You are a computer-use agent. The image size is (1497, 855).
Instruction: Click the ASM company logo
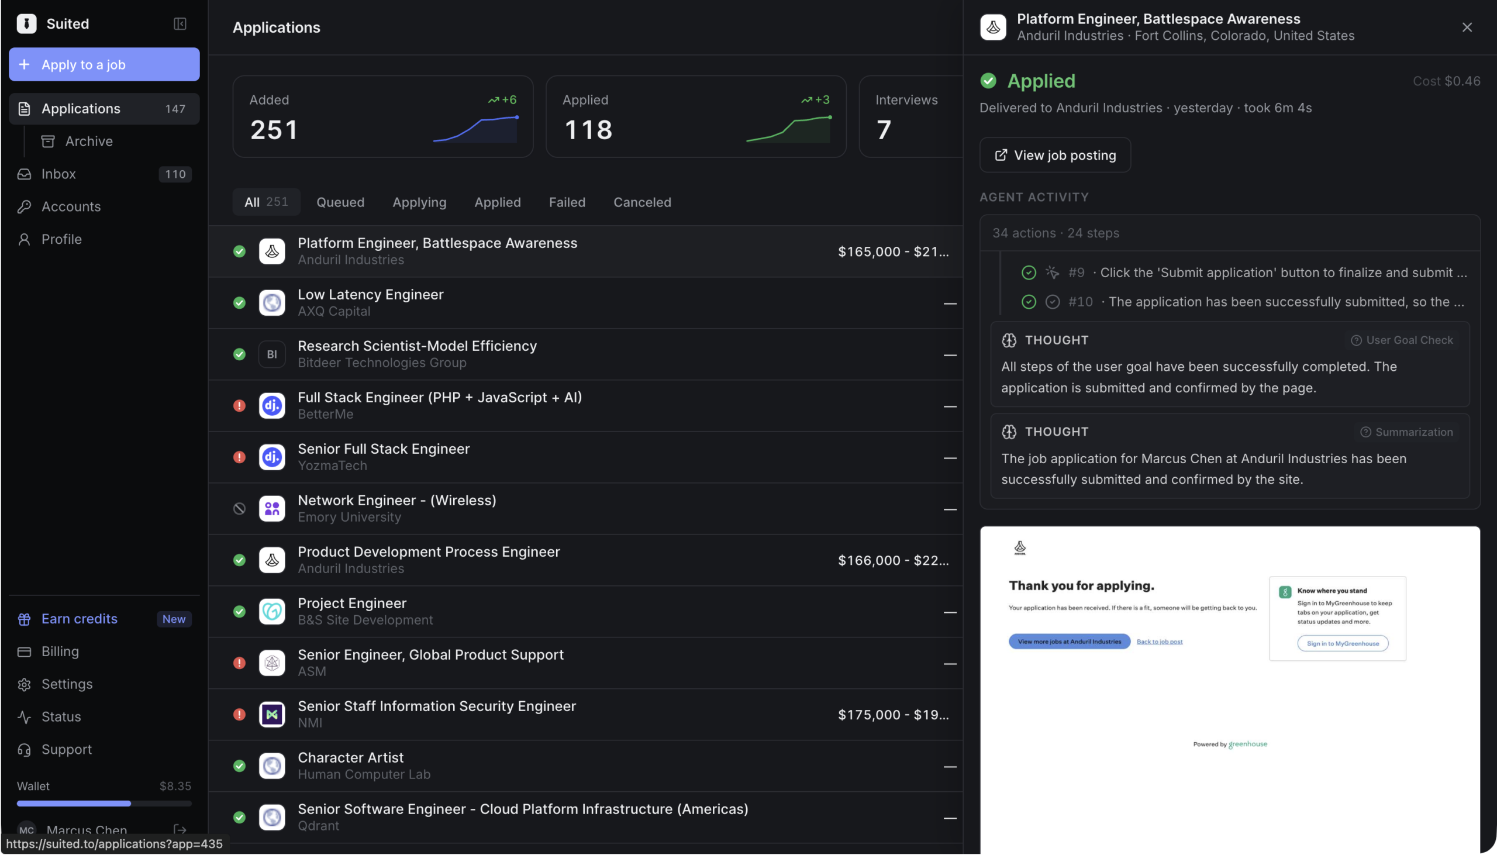click(x=272, y=664)
